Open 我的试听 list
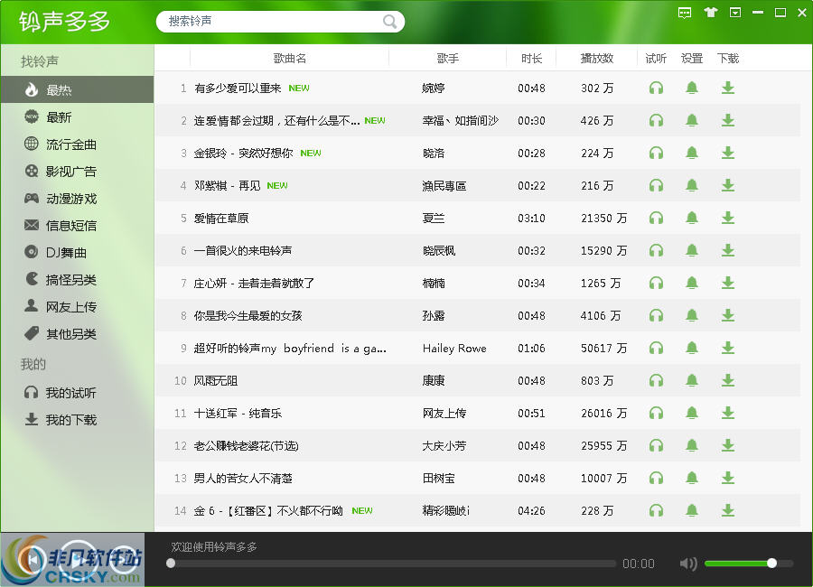The height and width of the screenshot is (587, 813). click(x=78, y=393)
